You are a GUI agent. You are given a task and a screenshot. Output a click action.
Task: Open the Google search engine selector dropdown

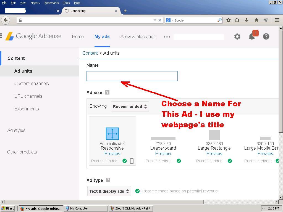[169, 20]
